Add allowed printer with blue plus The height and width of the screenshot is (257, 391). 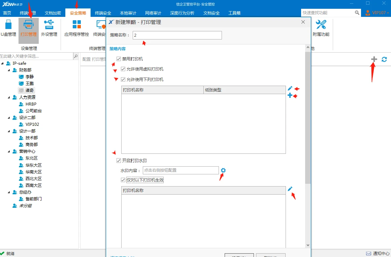[x=290, y=95]
